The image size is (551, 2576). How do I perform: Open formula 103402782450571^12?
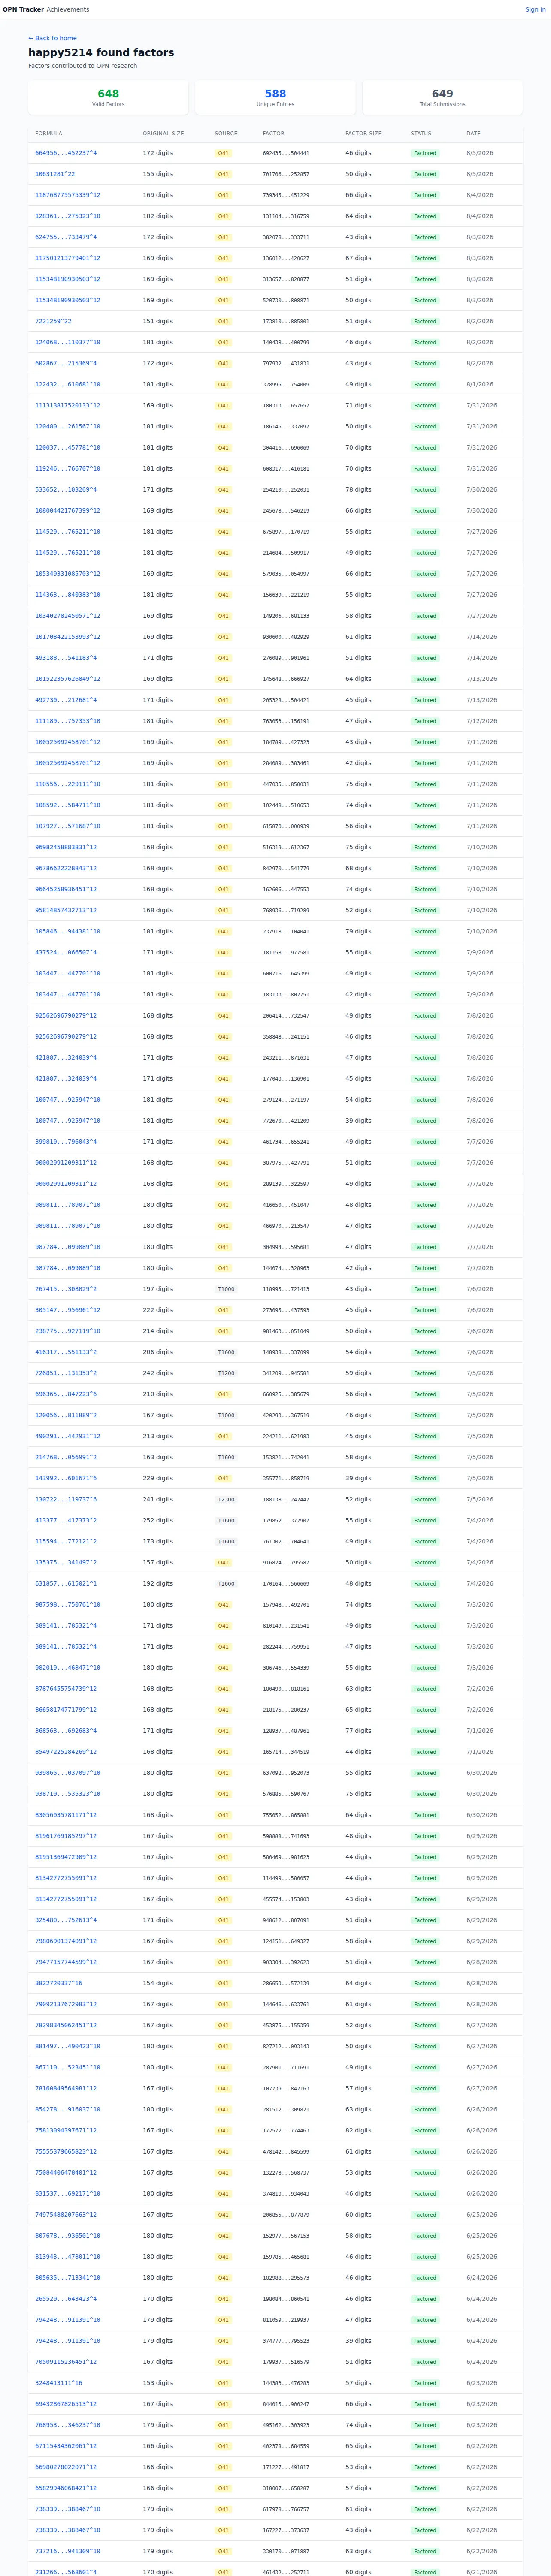[68, 616]
